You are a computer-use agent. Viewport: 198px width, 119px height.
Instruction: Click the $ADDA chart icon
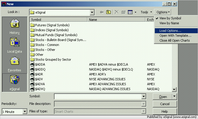32,64
